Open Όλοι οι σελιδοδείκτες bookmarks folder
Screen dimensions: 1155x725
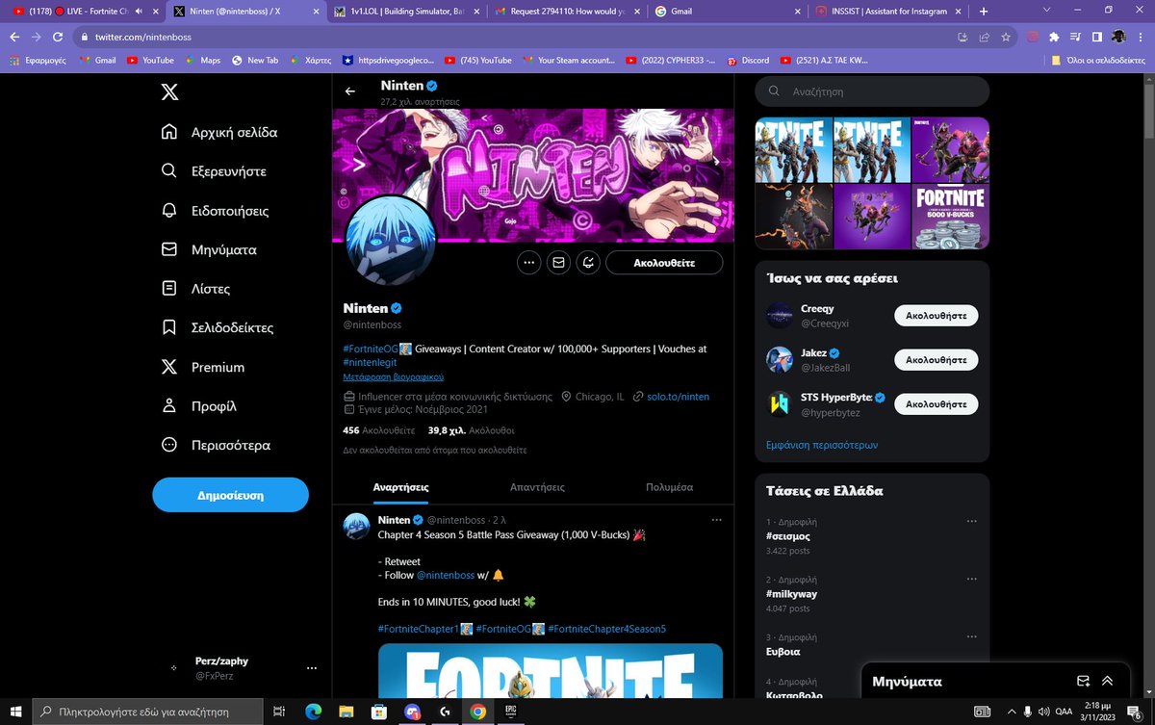pos(1098,60)
